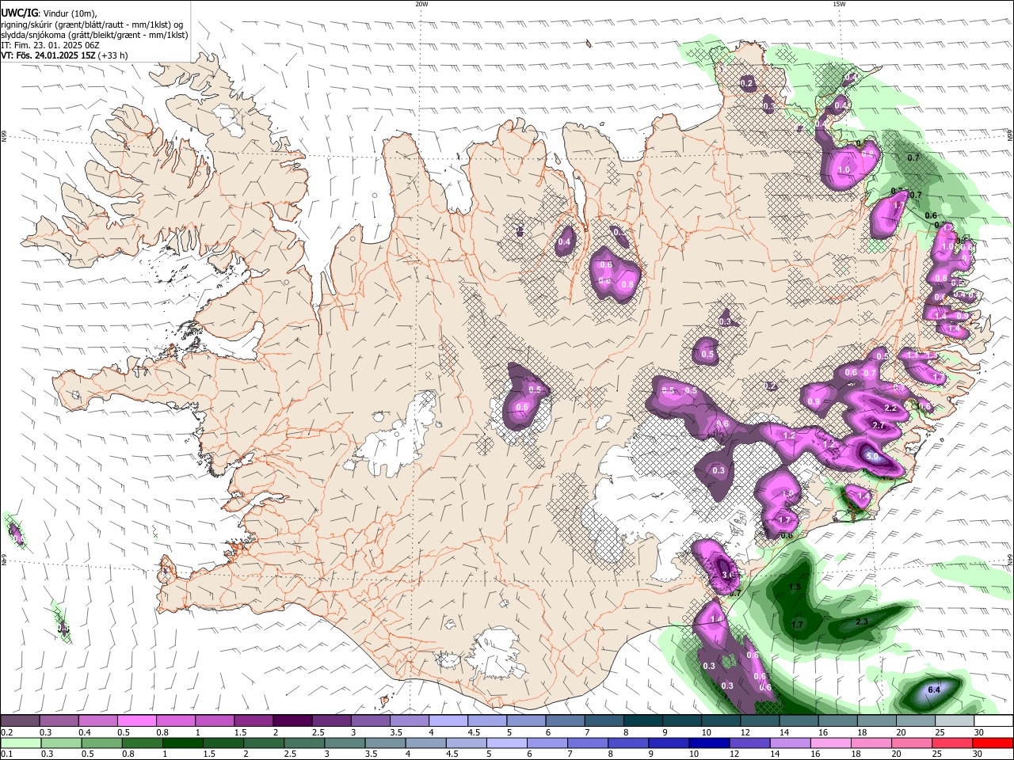Image resolution: width=1014 pixels, height=760 pixels.
Task: Click the '2.3' rain value in the green area
Action: [862, 622]
